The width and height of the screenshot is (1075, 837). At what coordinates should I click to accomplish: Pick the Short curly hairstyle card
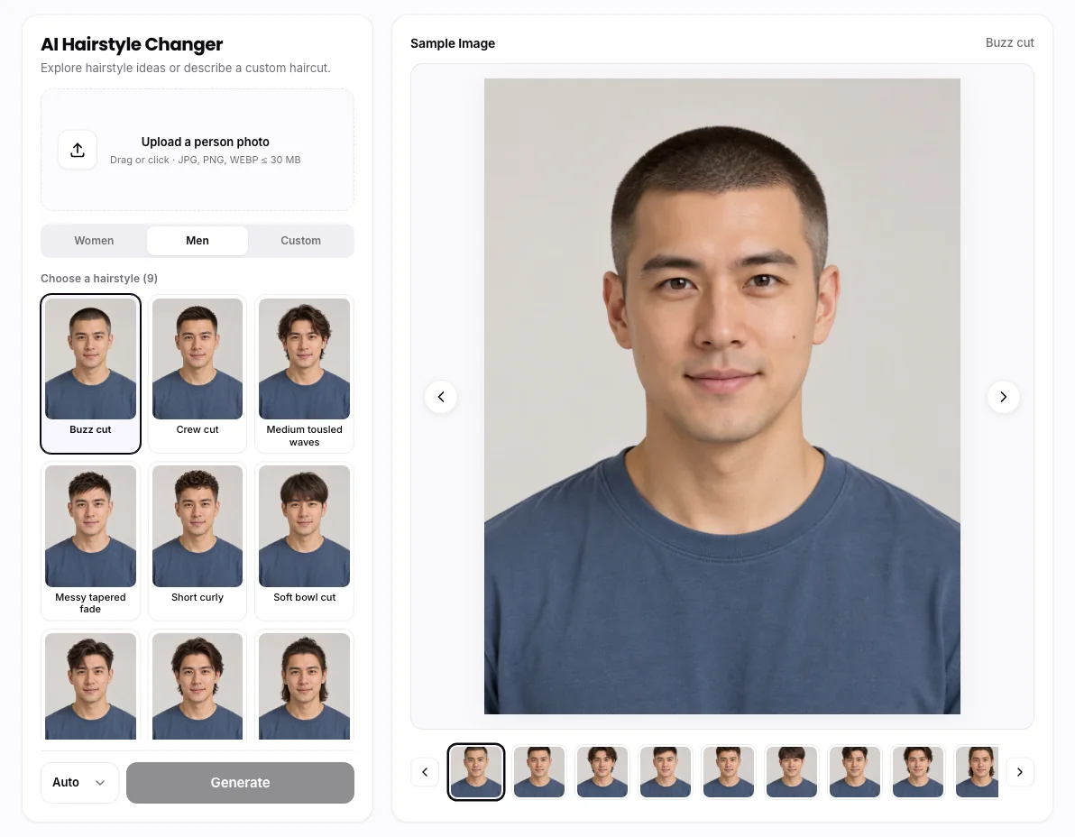click(198, 541)
